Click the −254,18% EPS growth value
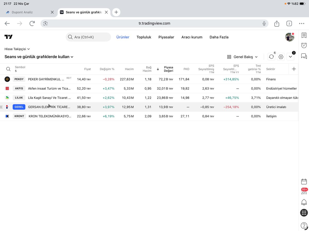Viewport: 309px width, 231px height. (x=231, y=107)
